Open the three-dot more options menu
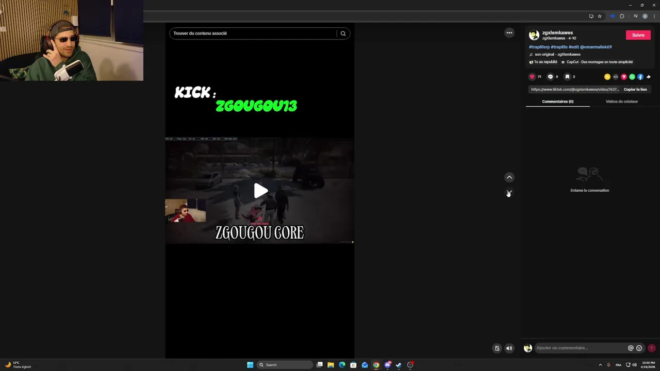Viewport: 660px width, 371px height. point(509,33)
